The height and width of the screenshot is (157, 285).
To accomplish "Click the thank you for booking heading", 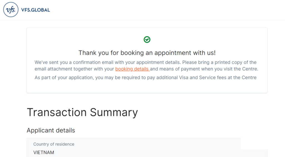I will pos(147,53).
